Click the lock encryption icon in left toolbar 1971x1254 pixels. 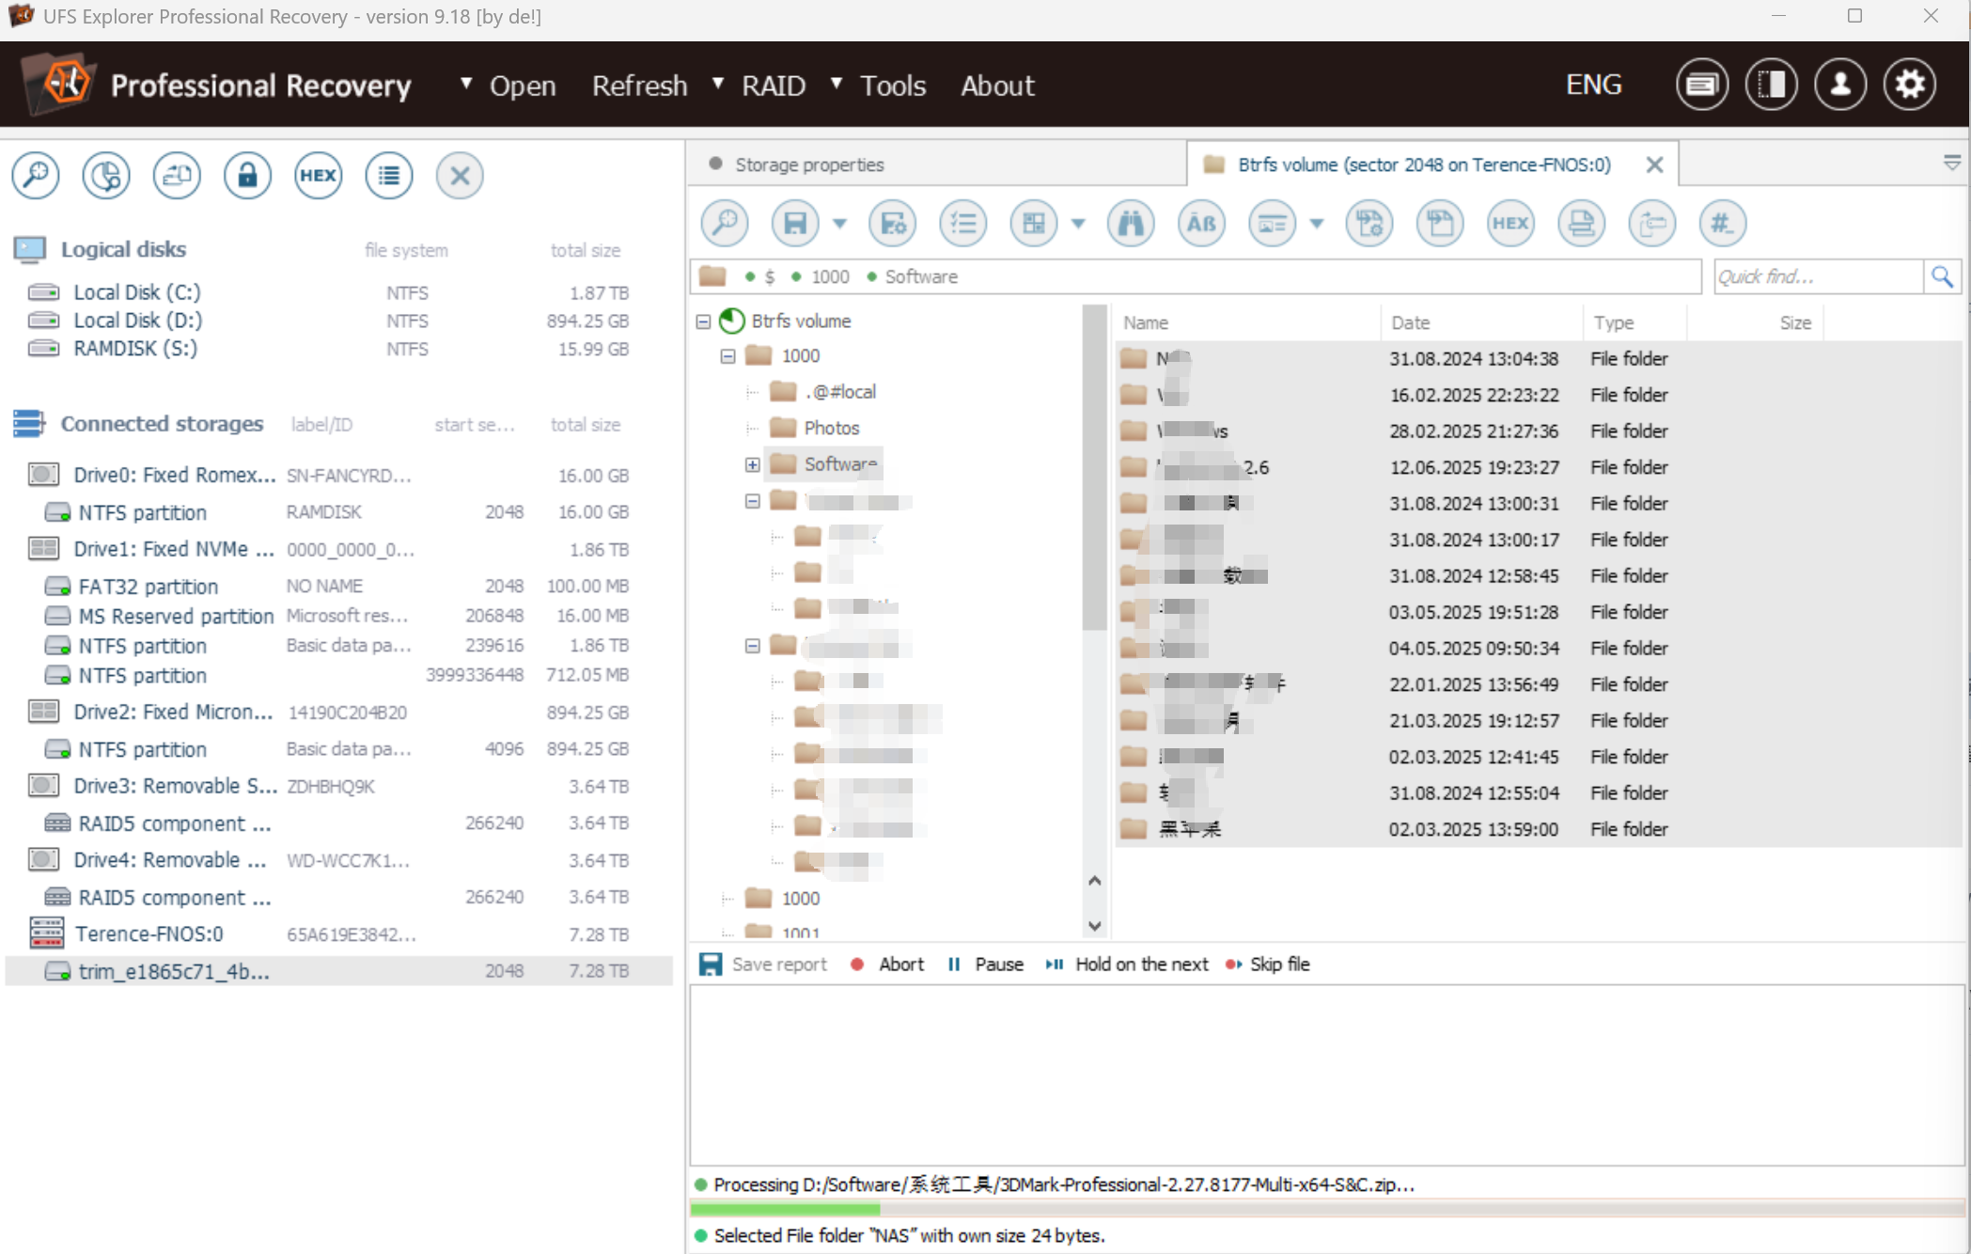[247, 176]
